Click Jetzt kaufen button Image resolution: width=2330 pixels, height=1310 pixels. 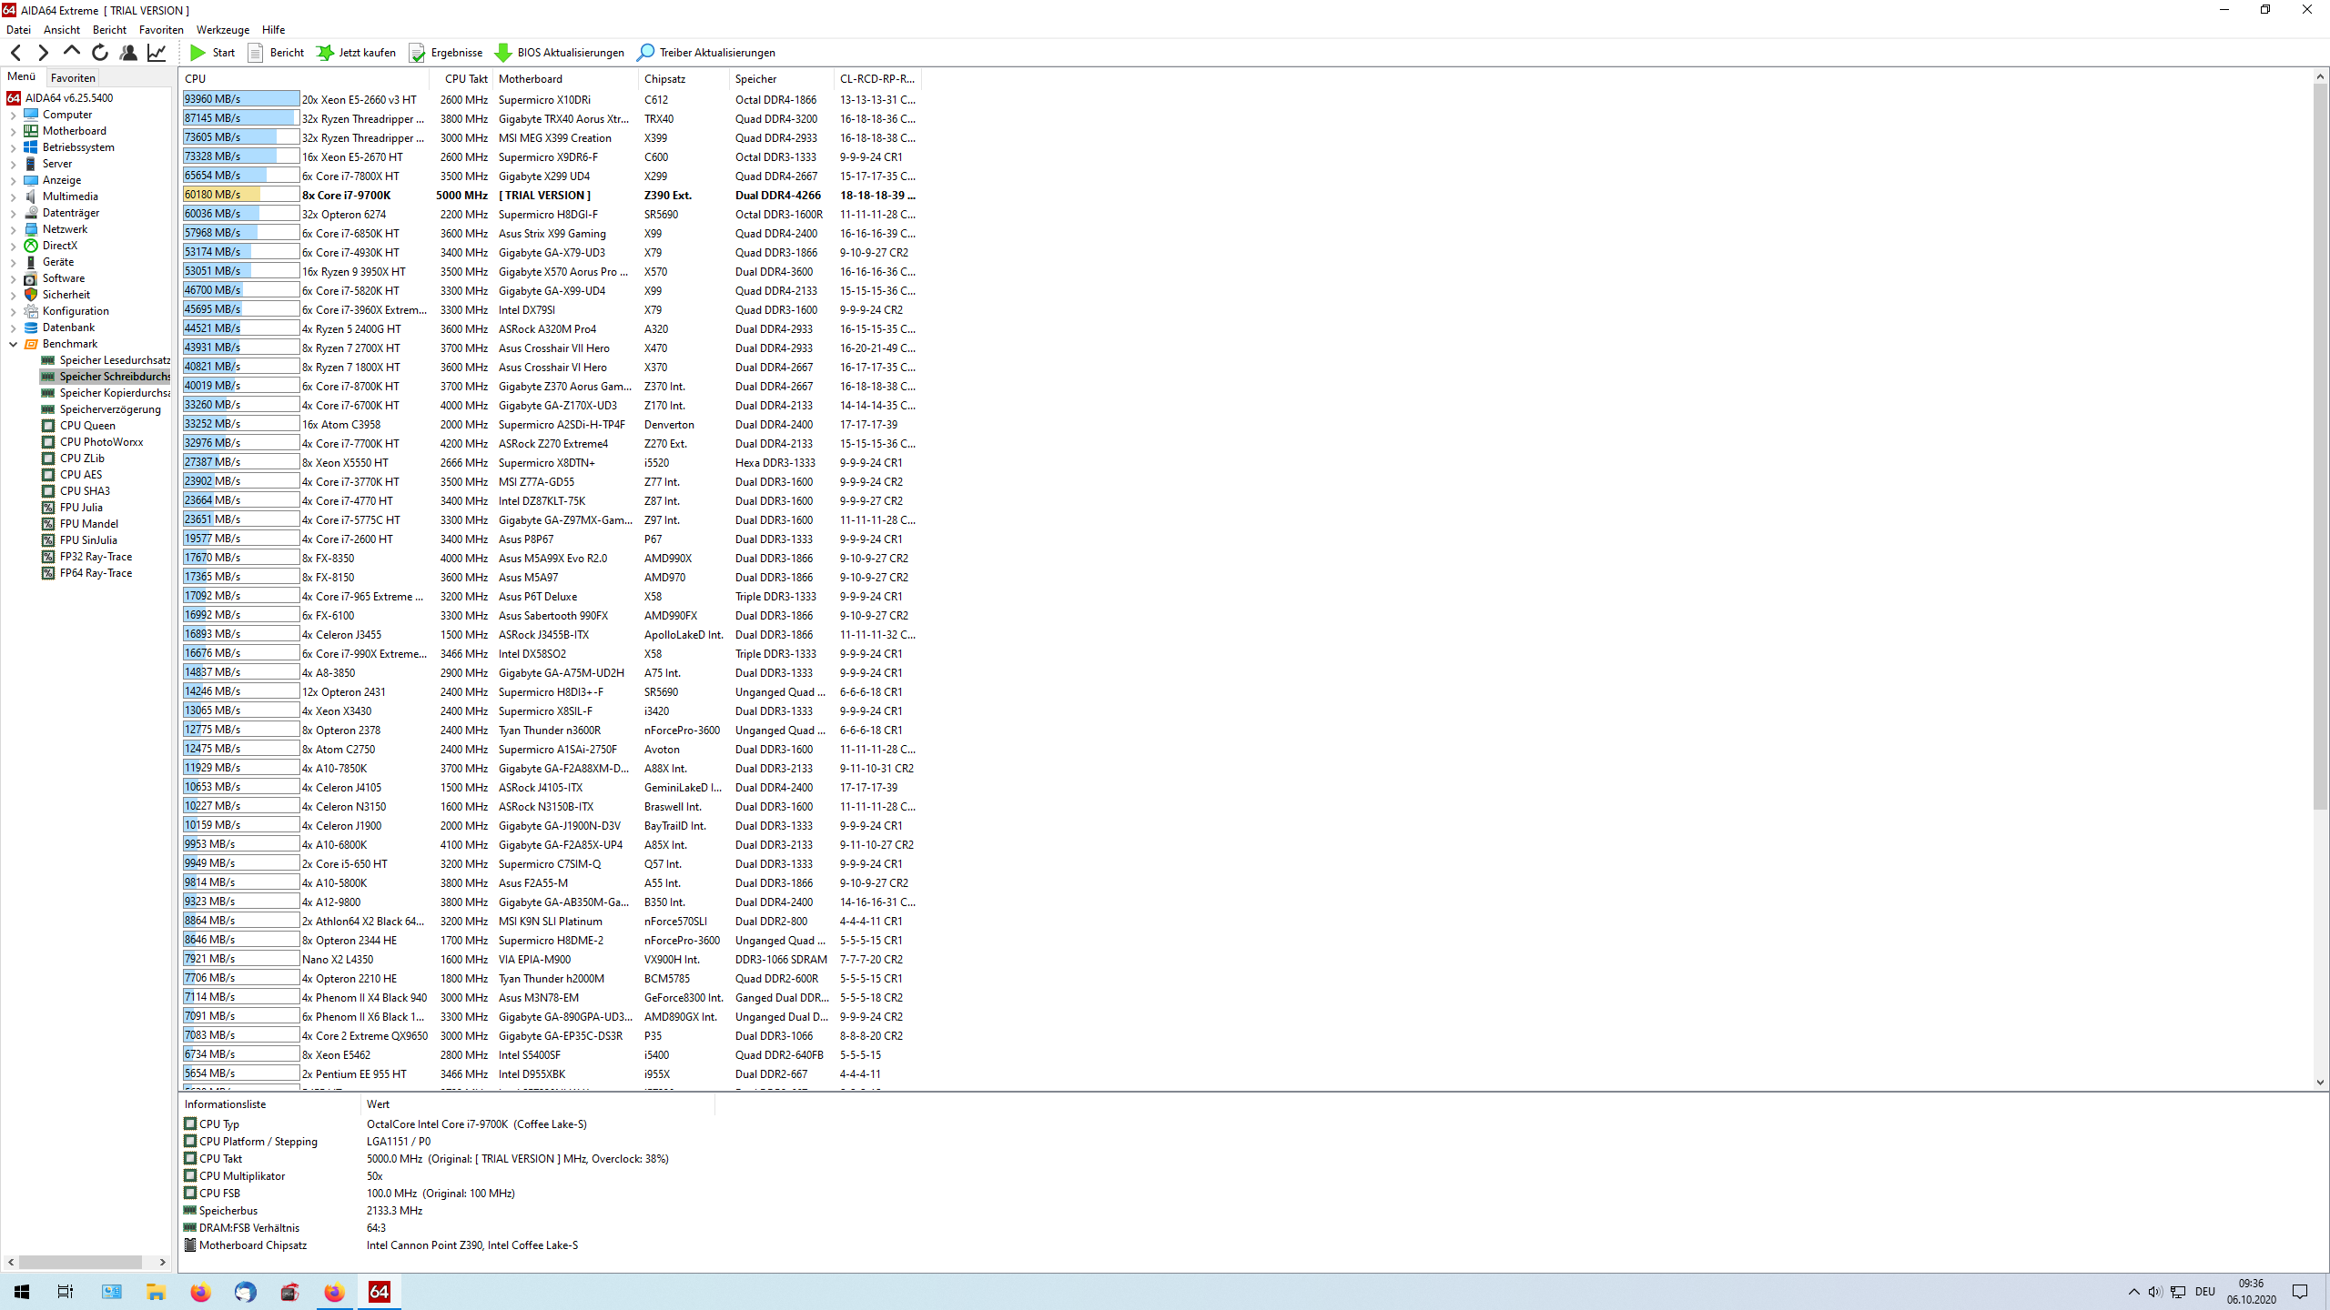[356, 53]
